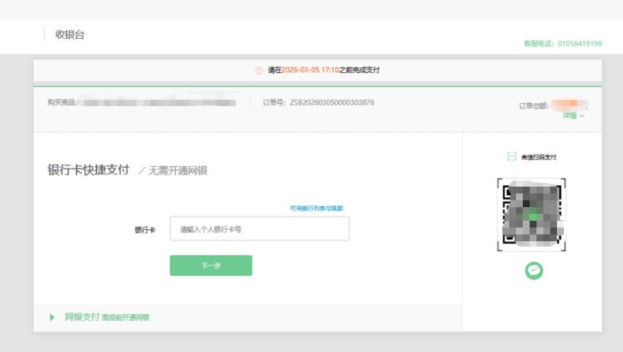Focus the 银行卡 card number input field
The width and height of the screenshot is (623, 352).
(259, 228)
